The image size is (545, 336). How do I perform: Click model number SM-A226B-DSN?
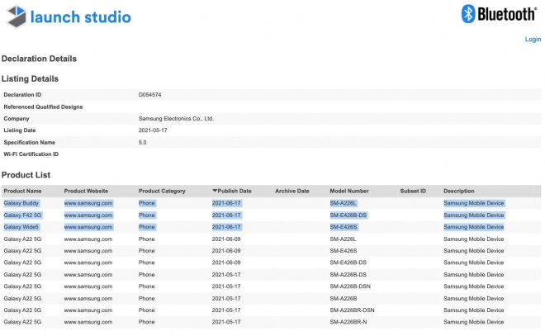tap(350, 286)
